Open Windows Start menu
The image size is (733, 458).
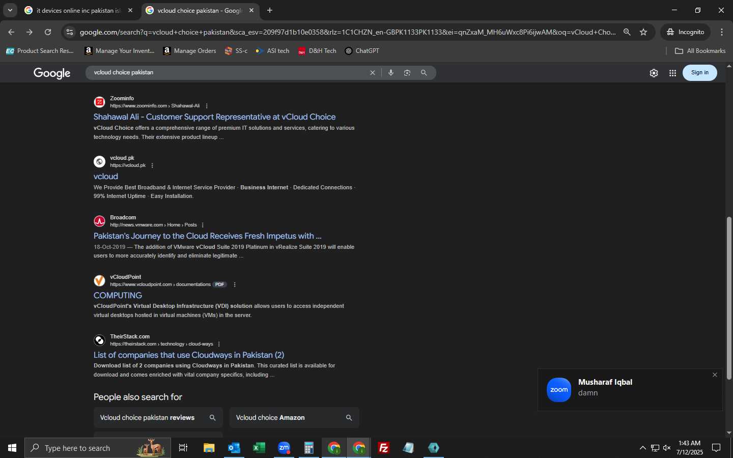pyautogui.click(x=12, y=448)
